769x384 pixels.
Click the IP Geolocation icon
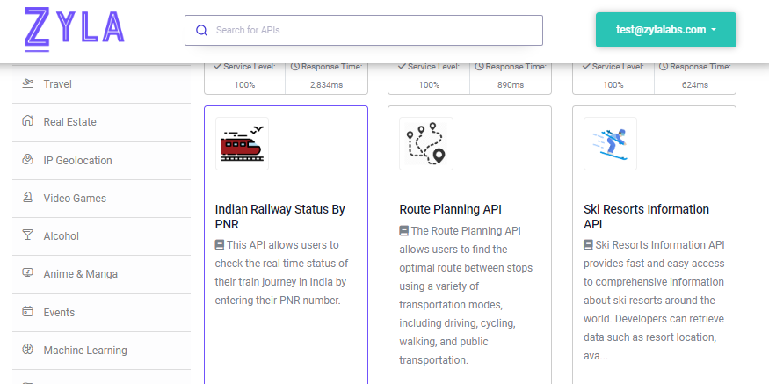(x=28, y=160)
